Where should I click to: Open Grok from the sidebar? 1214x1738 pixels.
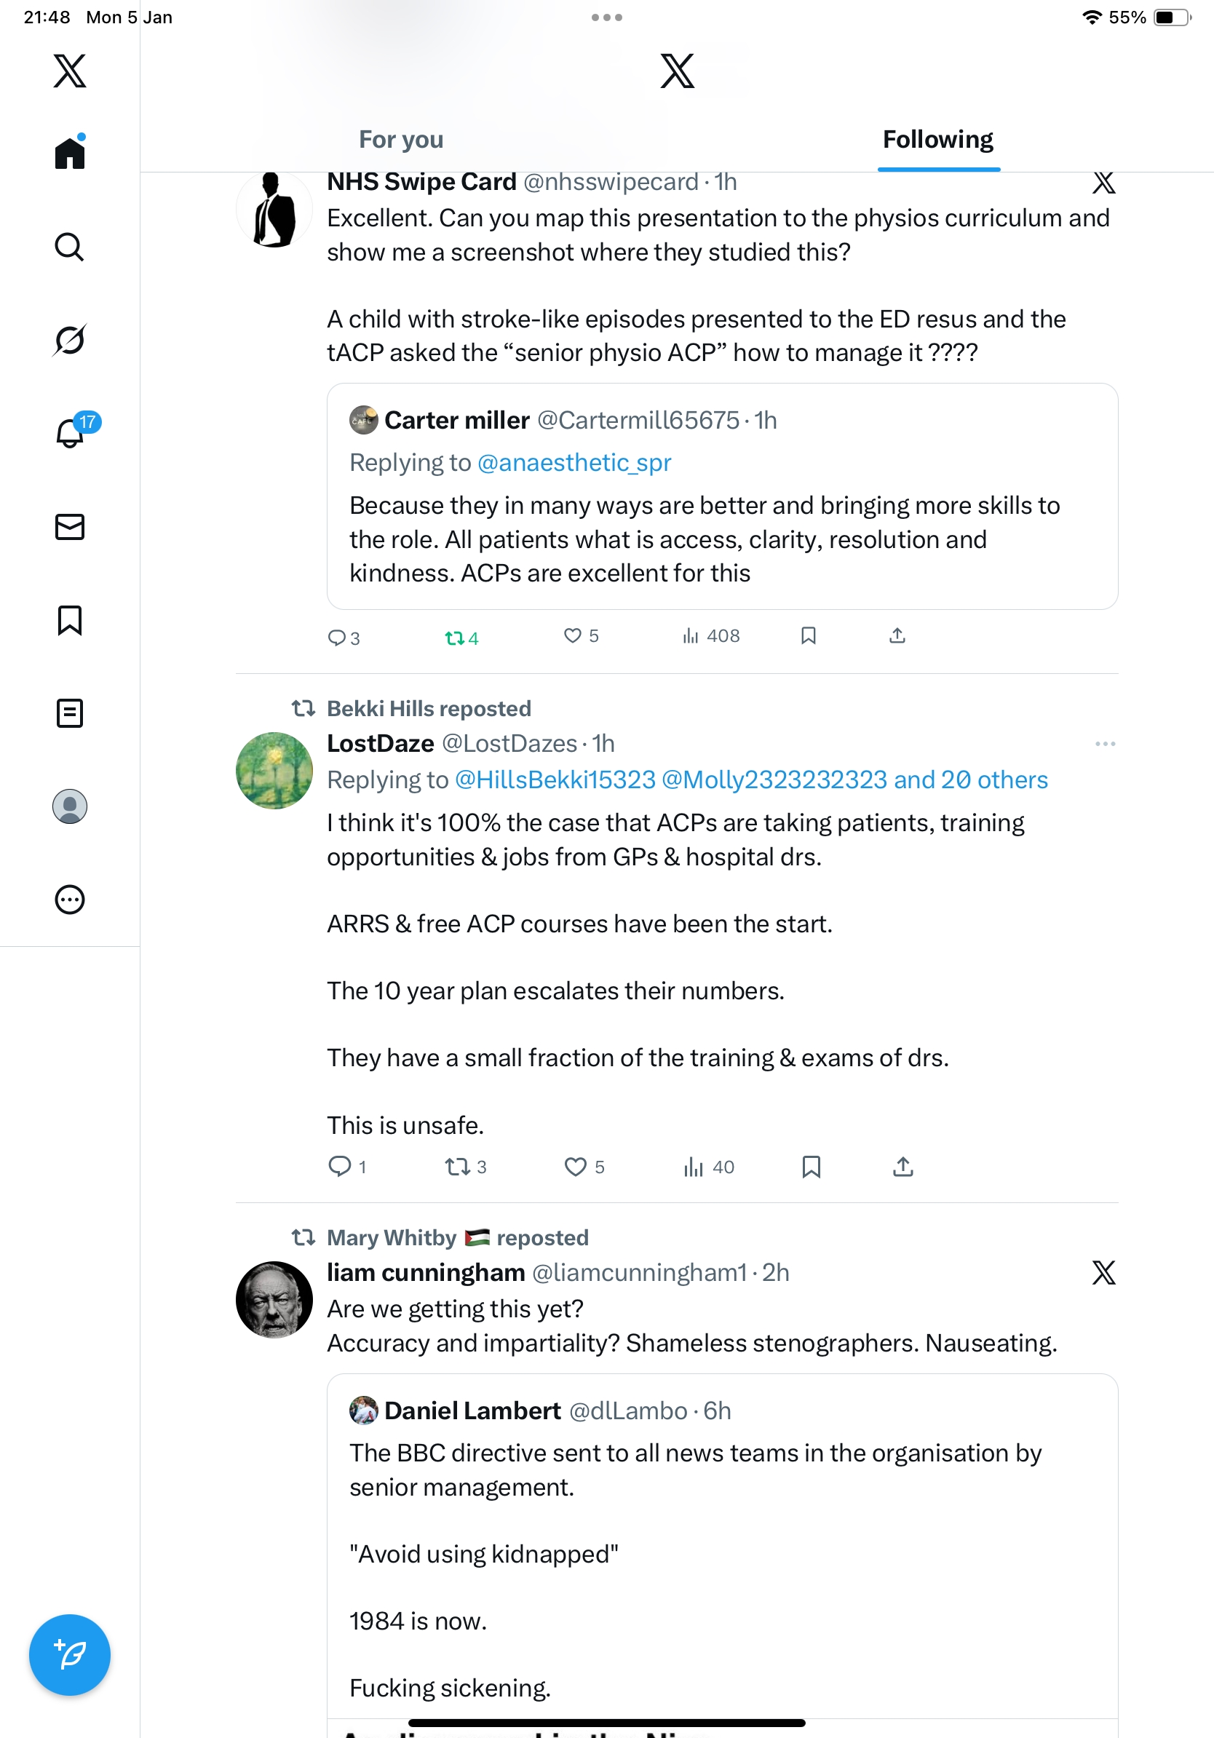pos(70,340)
